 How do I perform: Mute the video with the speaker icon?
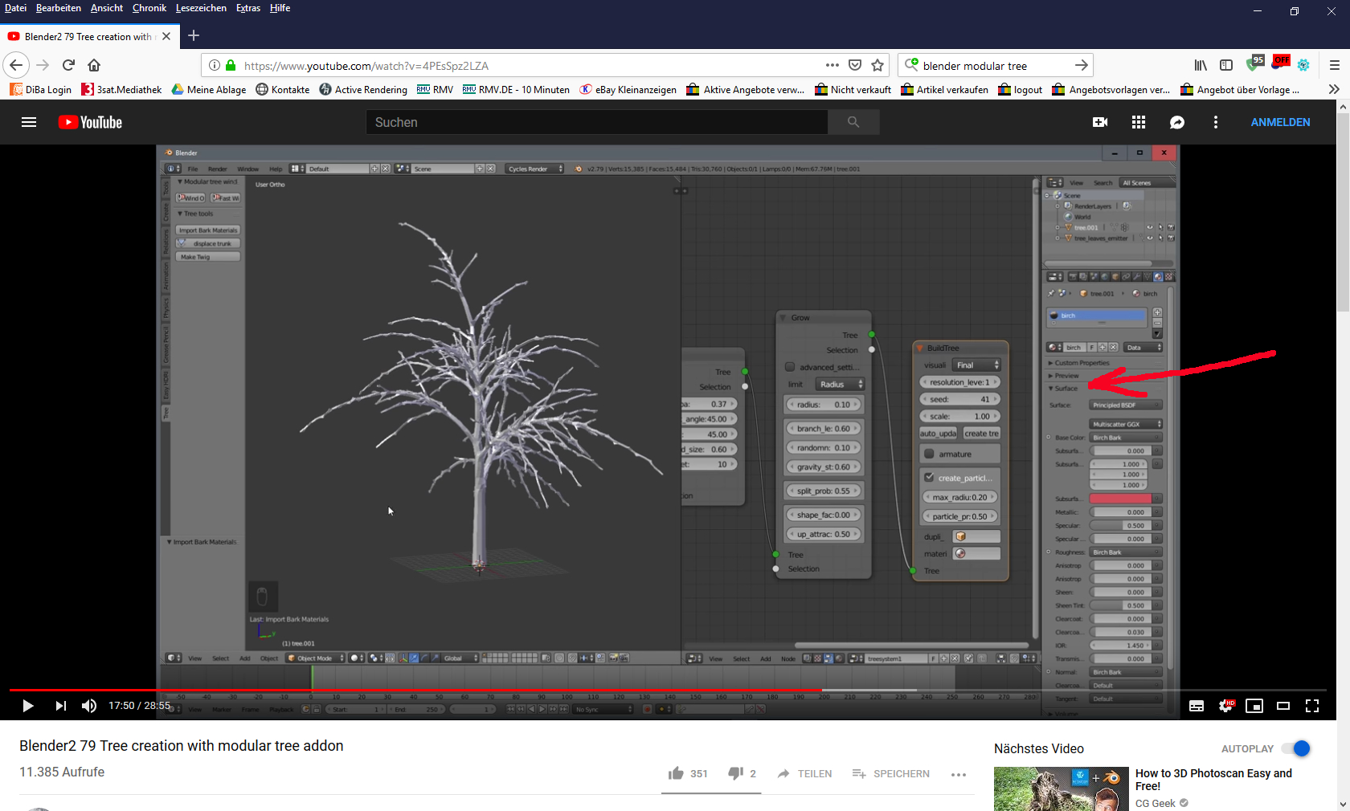[x=89, y=706]
